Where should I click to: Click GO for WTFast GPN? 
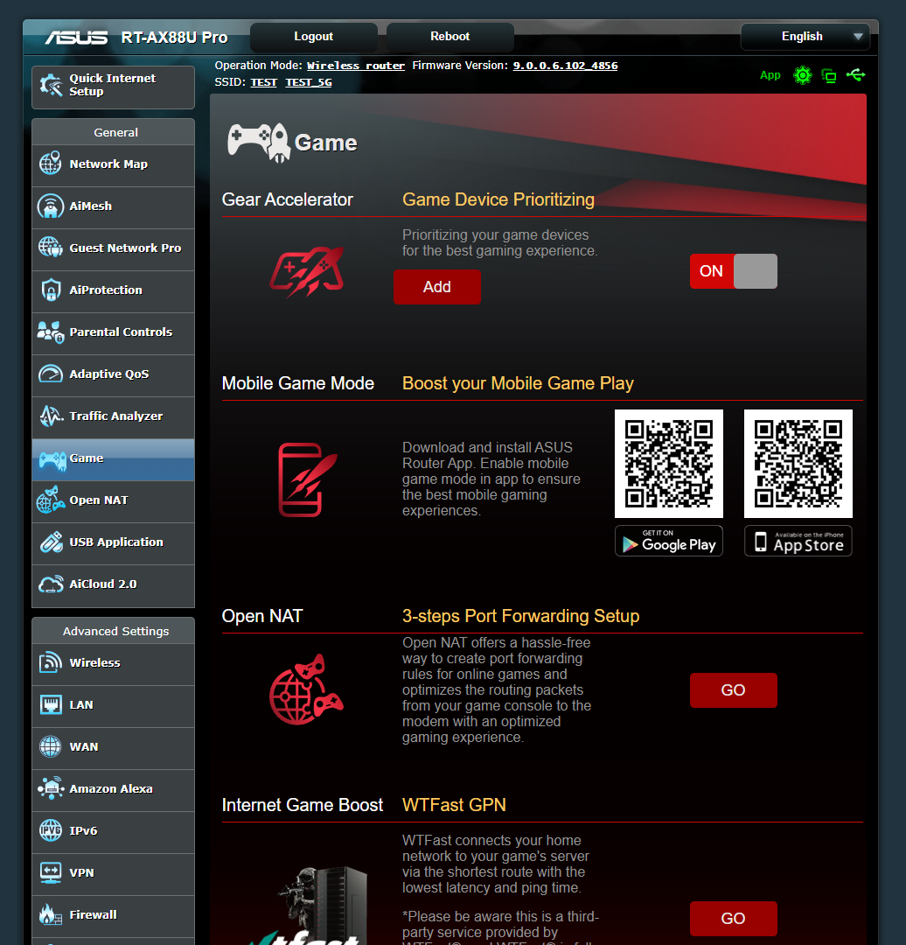pyautogui.click(x=733, y=919)
